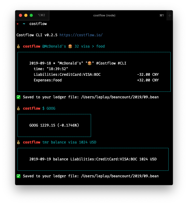188x205 pixels.
Task: Click 'GOOG 1229.15 (-0.1746%)' quote result
Action: coord(54,125)
